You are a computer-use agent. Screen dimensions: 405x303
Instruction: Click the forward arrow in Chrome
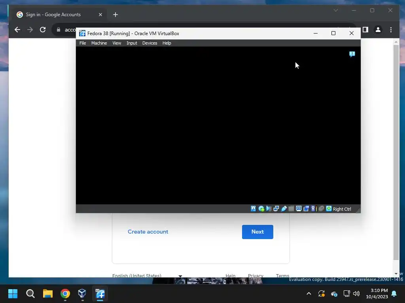30,30
